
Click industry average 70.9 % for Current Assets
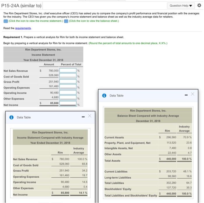[187, 137]
